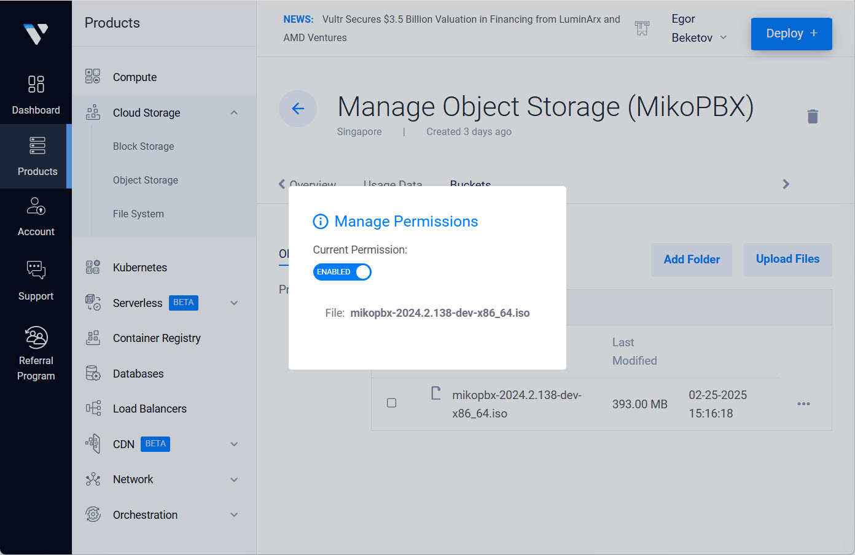Viewport: 855px width, 555px height.
Task: Toggle the ENABLED permission switch
Action: coord(342,272)
